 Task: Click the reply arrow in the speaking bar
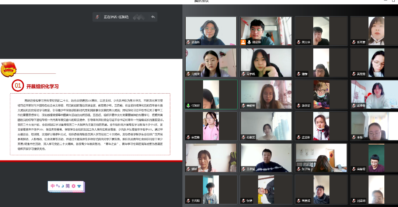pyautogui.click(x=153, y=17)
